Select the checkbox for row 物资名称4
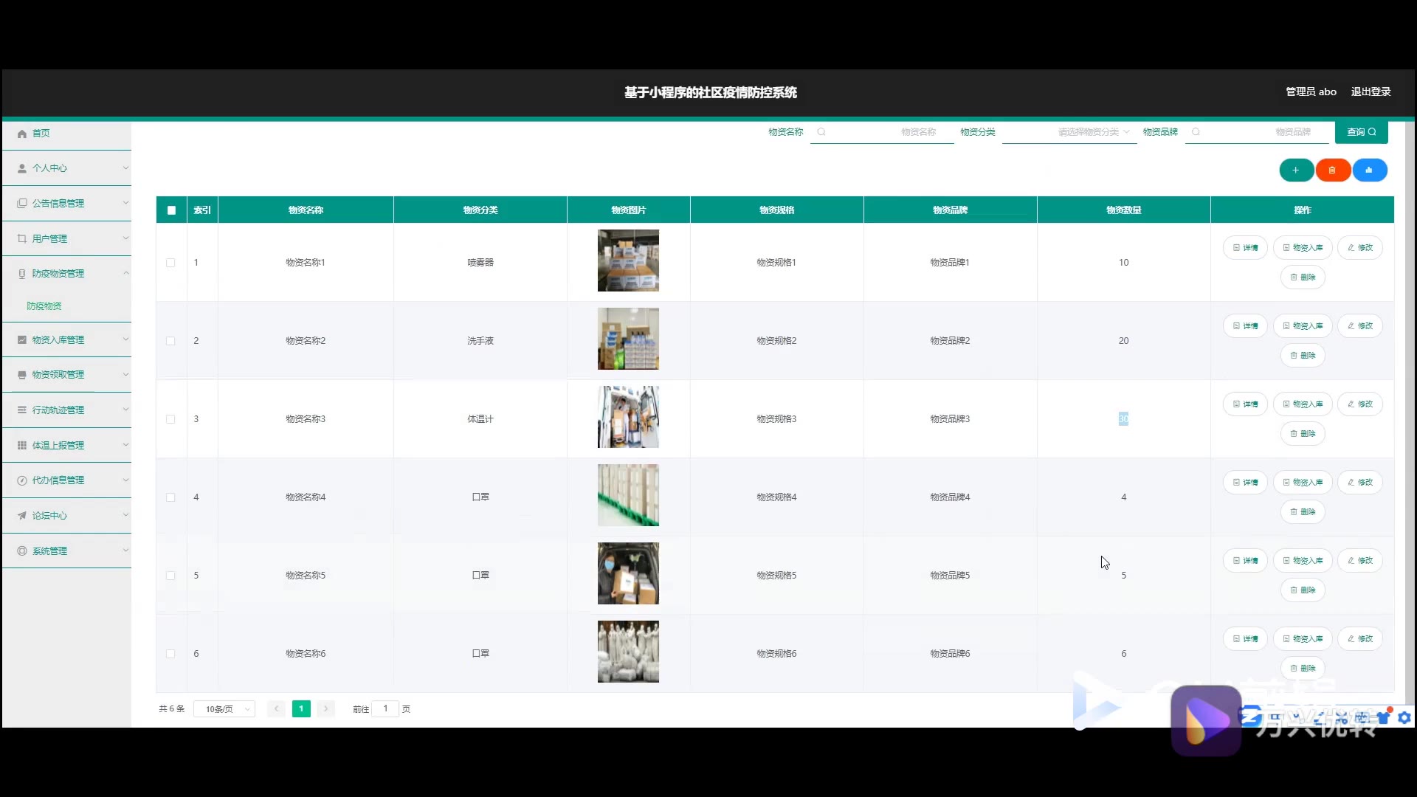Image resolution: width=1417 pixels, height=797 pixels. tap(170, 497)
